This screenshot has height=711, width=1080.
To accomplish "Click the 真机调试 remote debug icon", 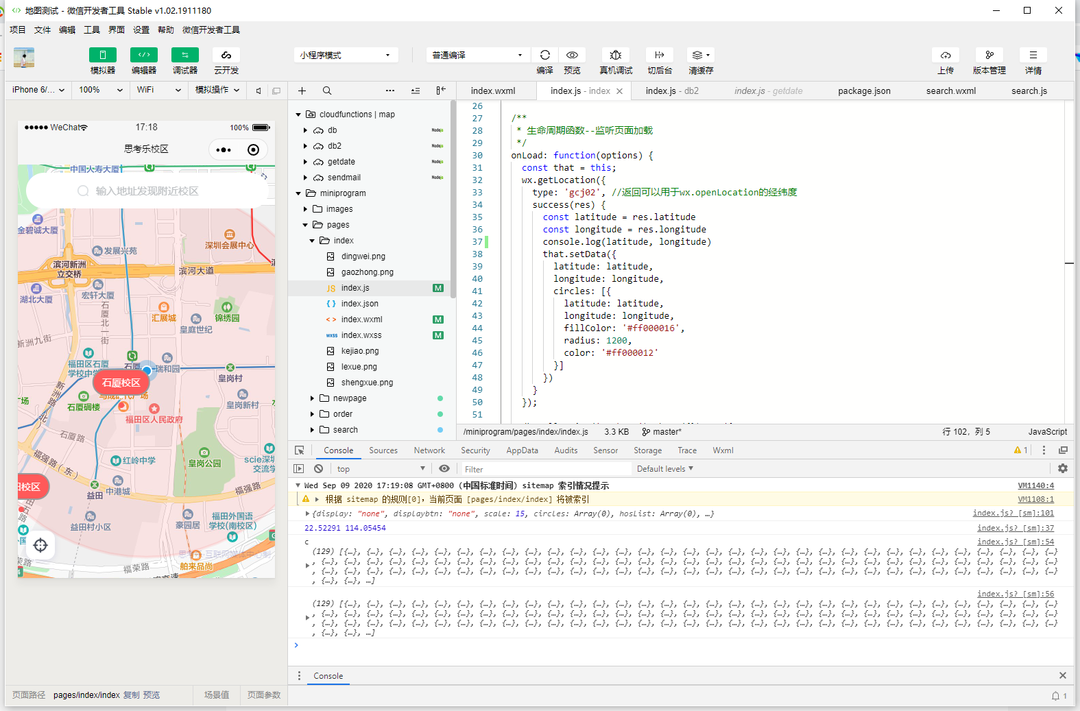I will pyautogui.click(x=615, y=56).
